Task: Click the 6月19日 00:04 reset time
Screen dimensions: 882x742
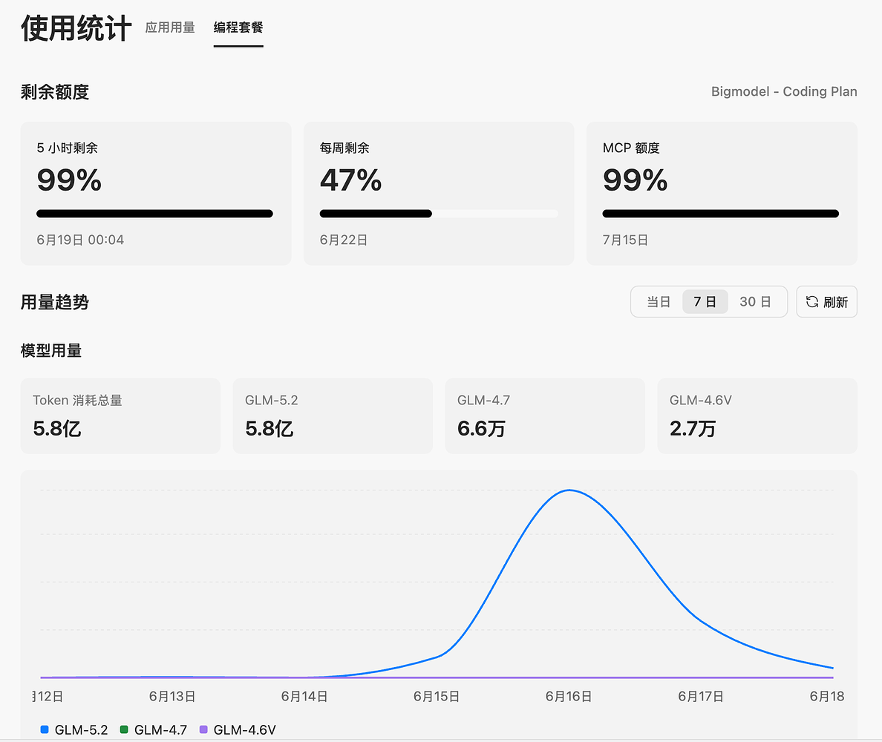Action: point(80,240)
